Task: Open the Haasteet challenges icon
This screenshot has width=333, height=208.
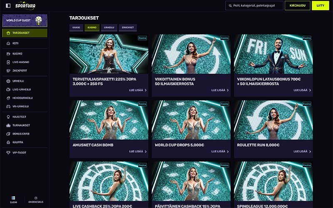Action: [8, 117]
